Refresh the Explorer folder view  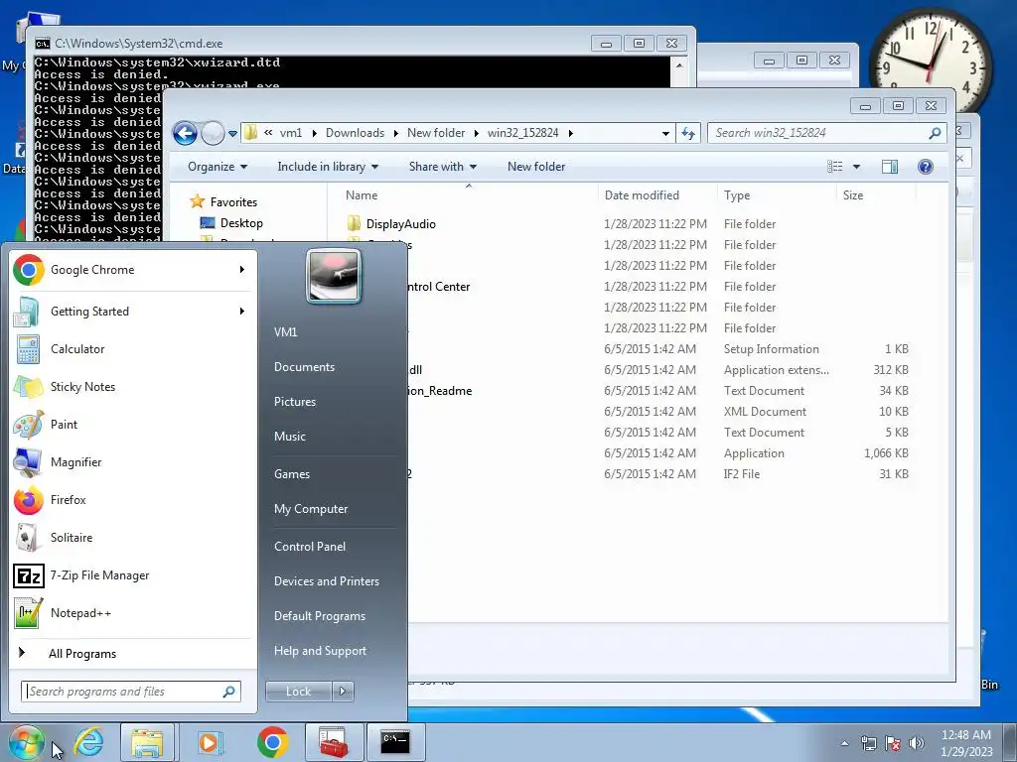pos(688,134)
